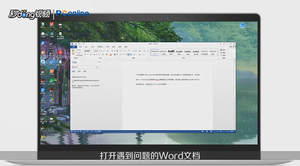Click the grow font size icon
The width and height of the screenshot is (300, 166).
[x=101, y=51]
